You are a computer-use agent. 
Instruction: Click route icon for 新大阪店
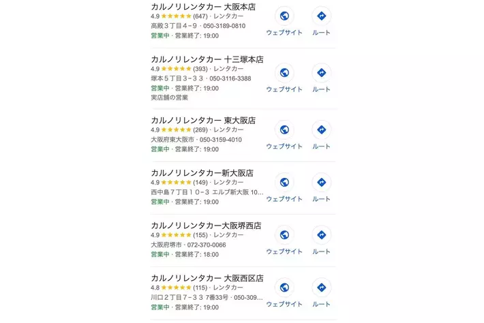pos(321,182)
